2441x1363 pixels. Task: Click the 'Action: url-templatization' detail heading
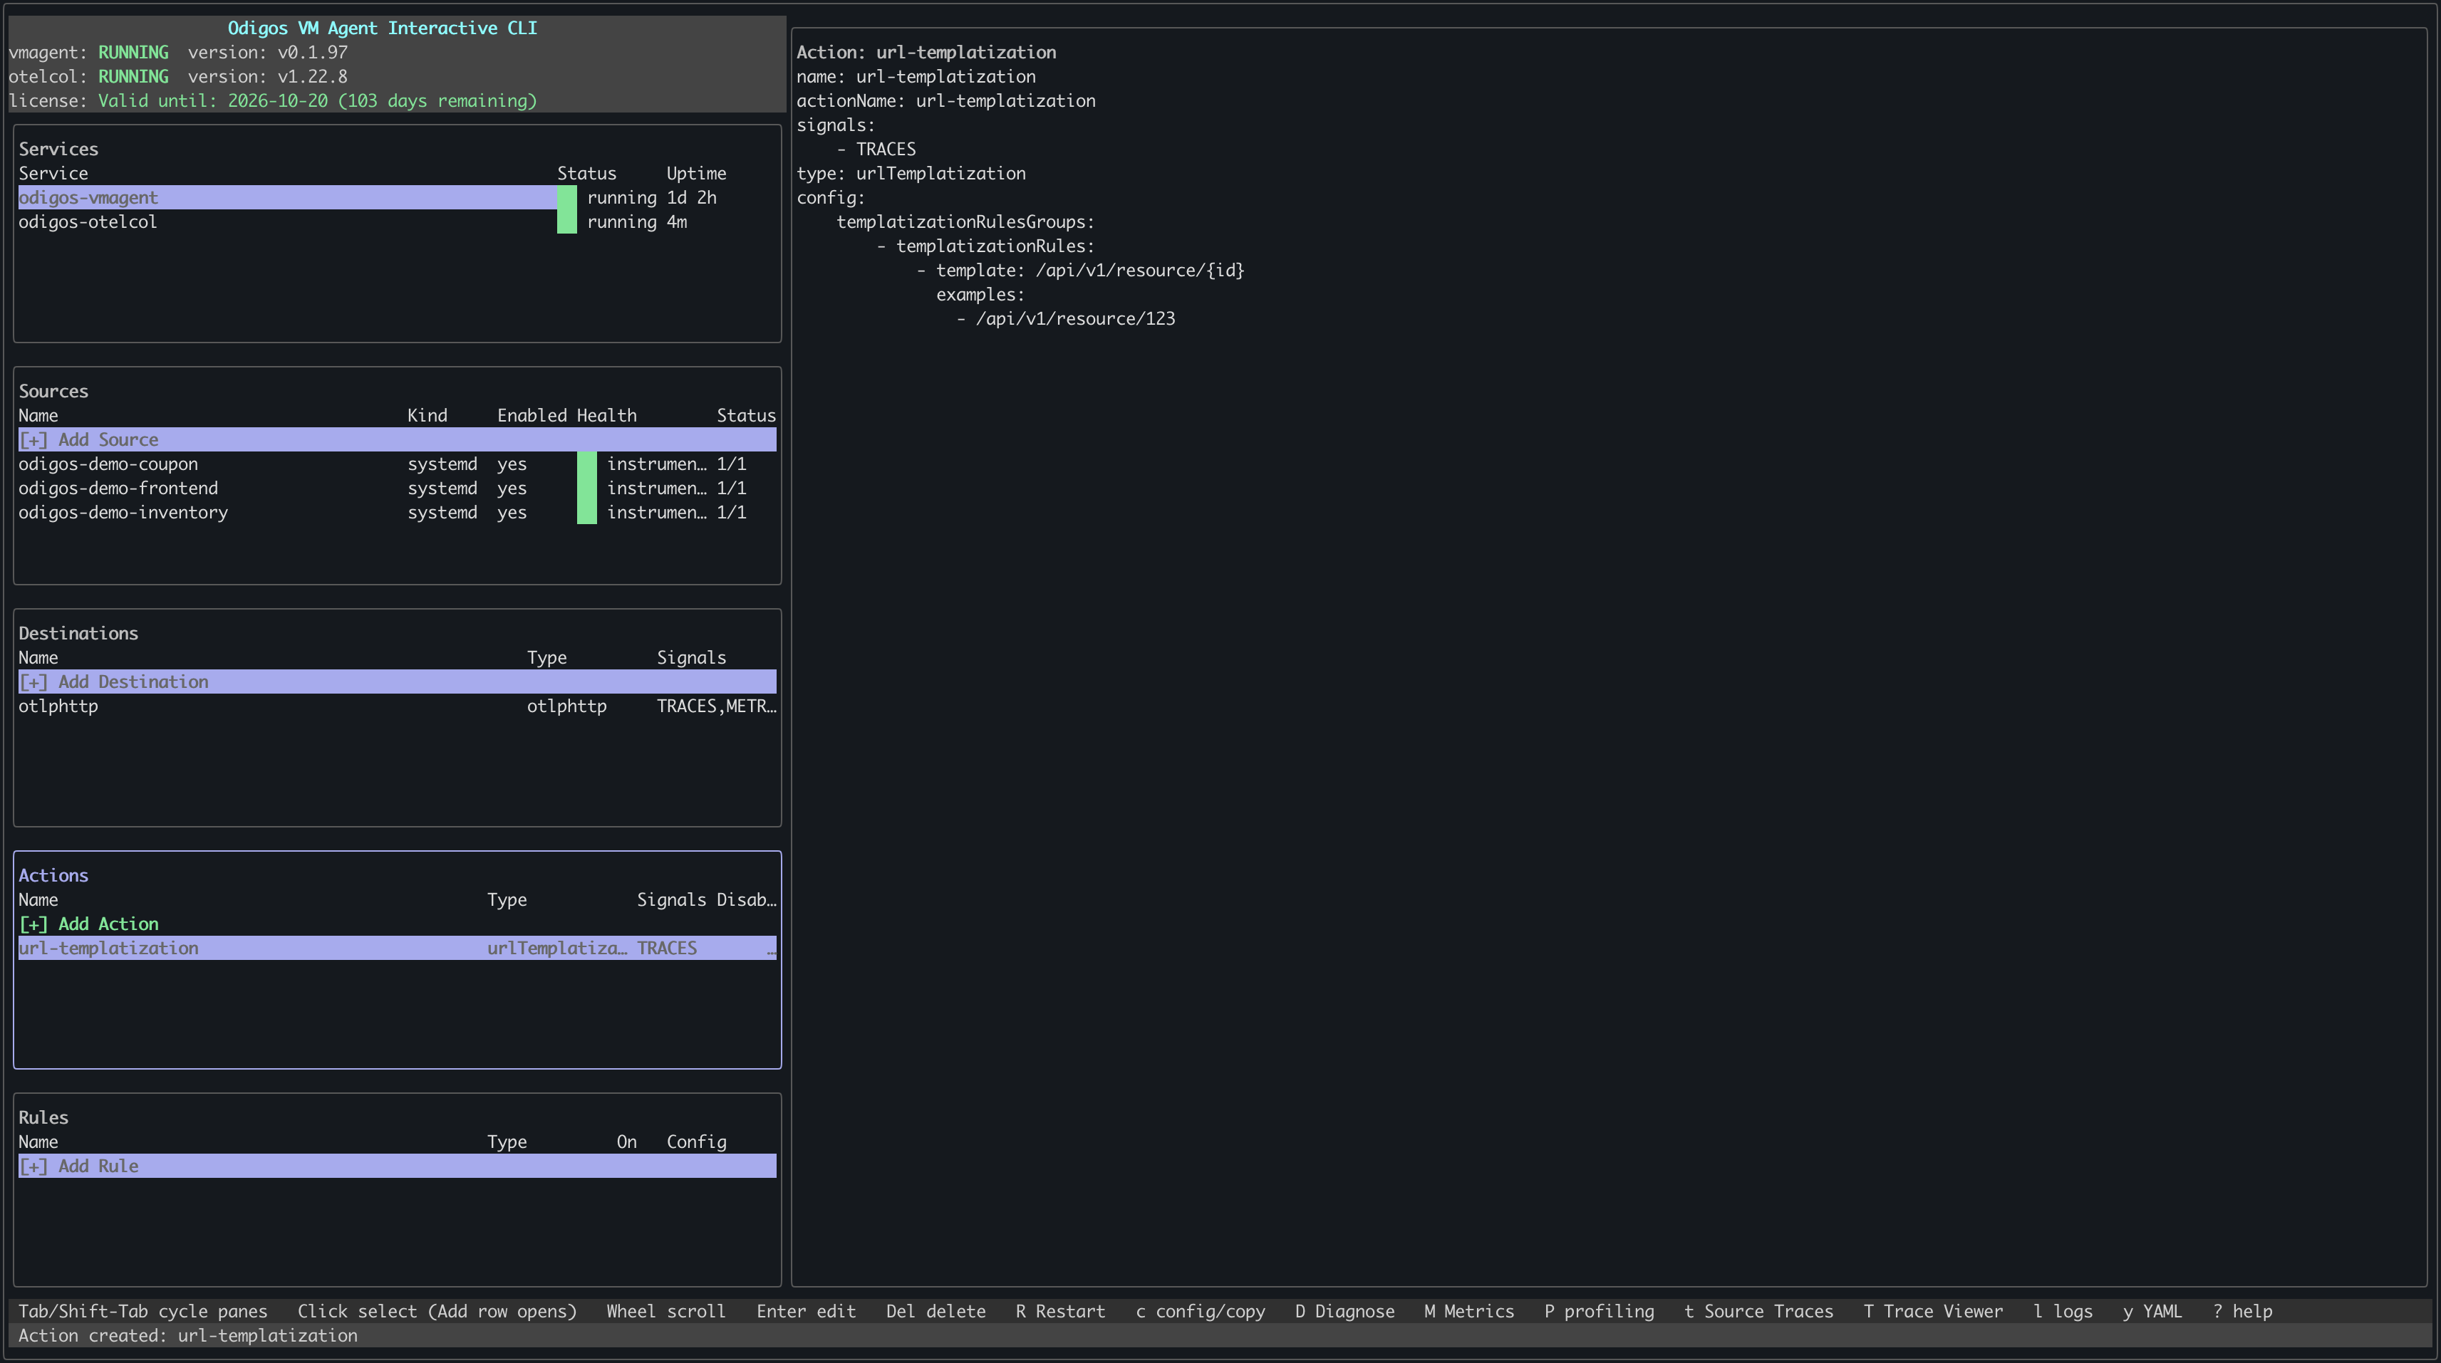click(926, 53)
